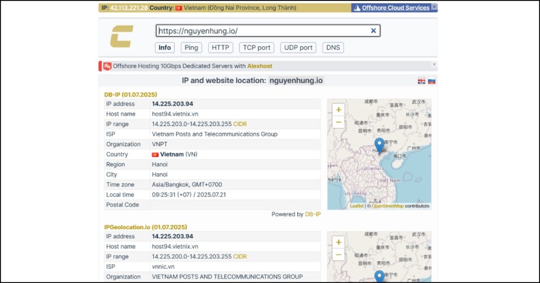Viewport: 540px width, 283px height.
Task: Click the Hanoi map marker pin
Action: [x=379, y=145]
